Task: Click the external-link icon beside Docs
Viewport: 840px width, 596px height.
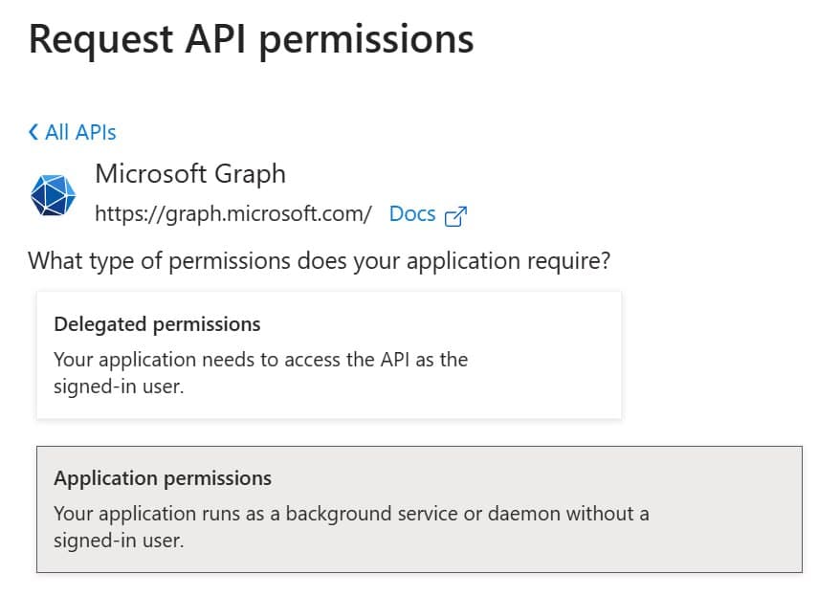Action: pos(453,215)
